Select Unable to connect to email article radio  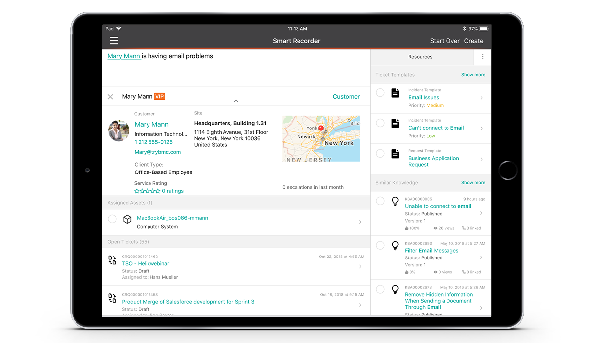380,201
